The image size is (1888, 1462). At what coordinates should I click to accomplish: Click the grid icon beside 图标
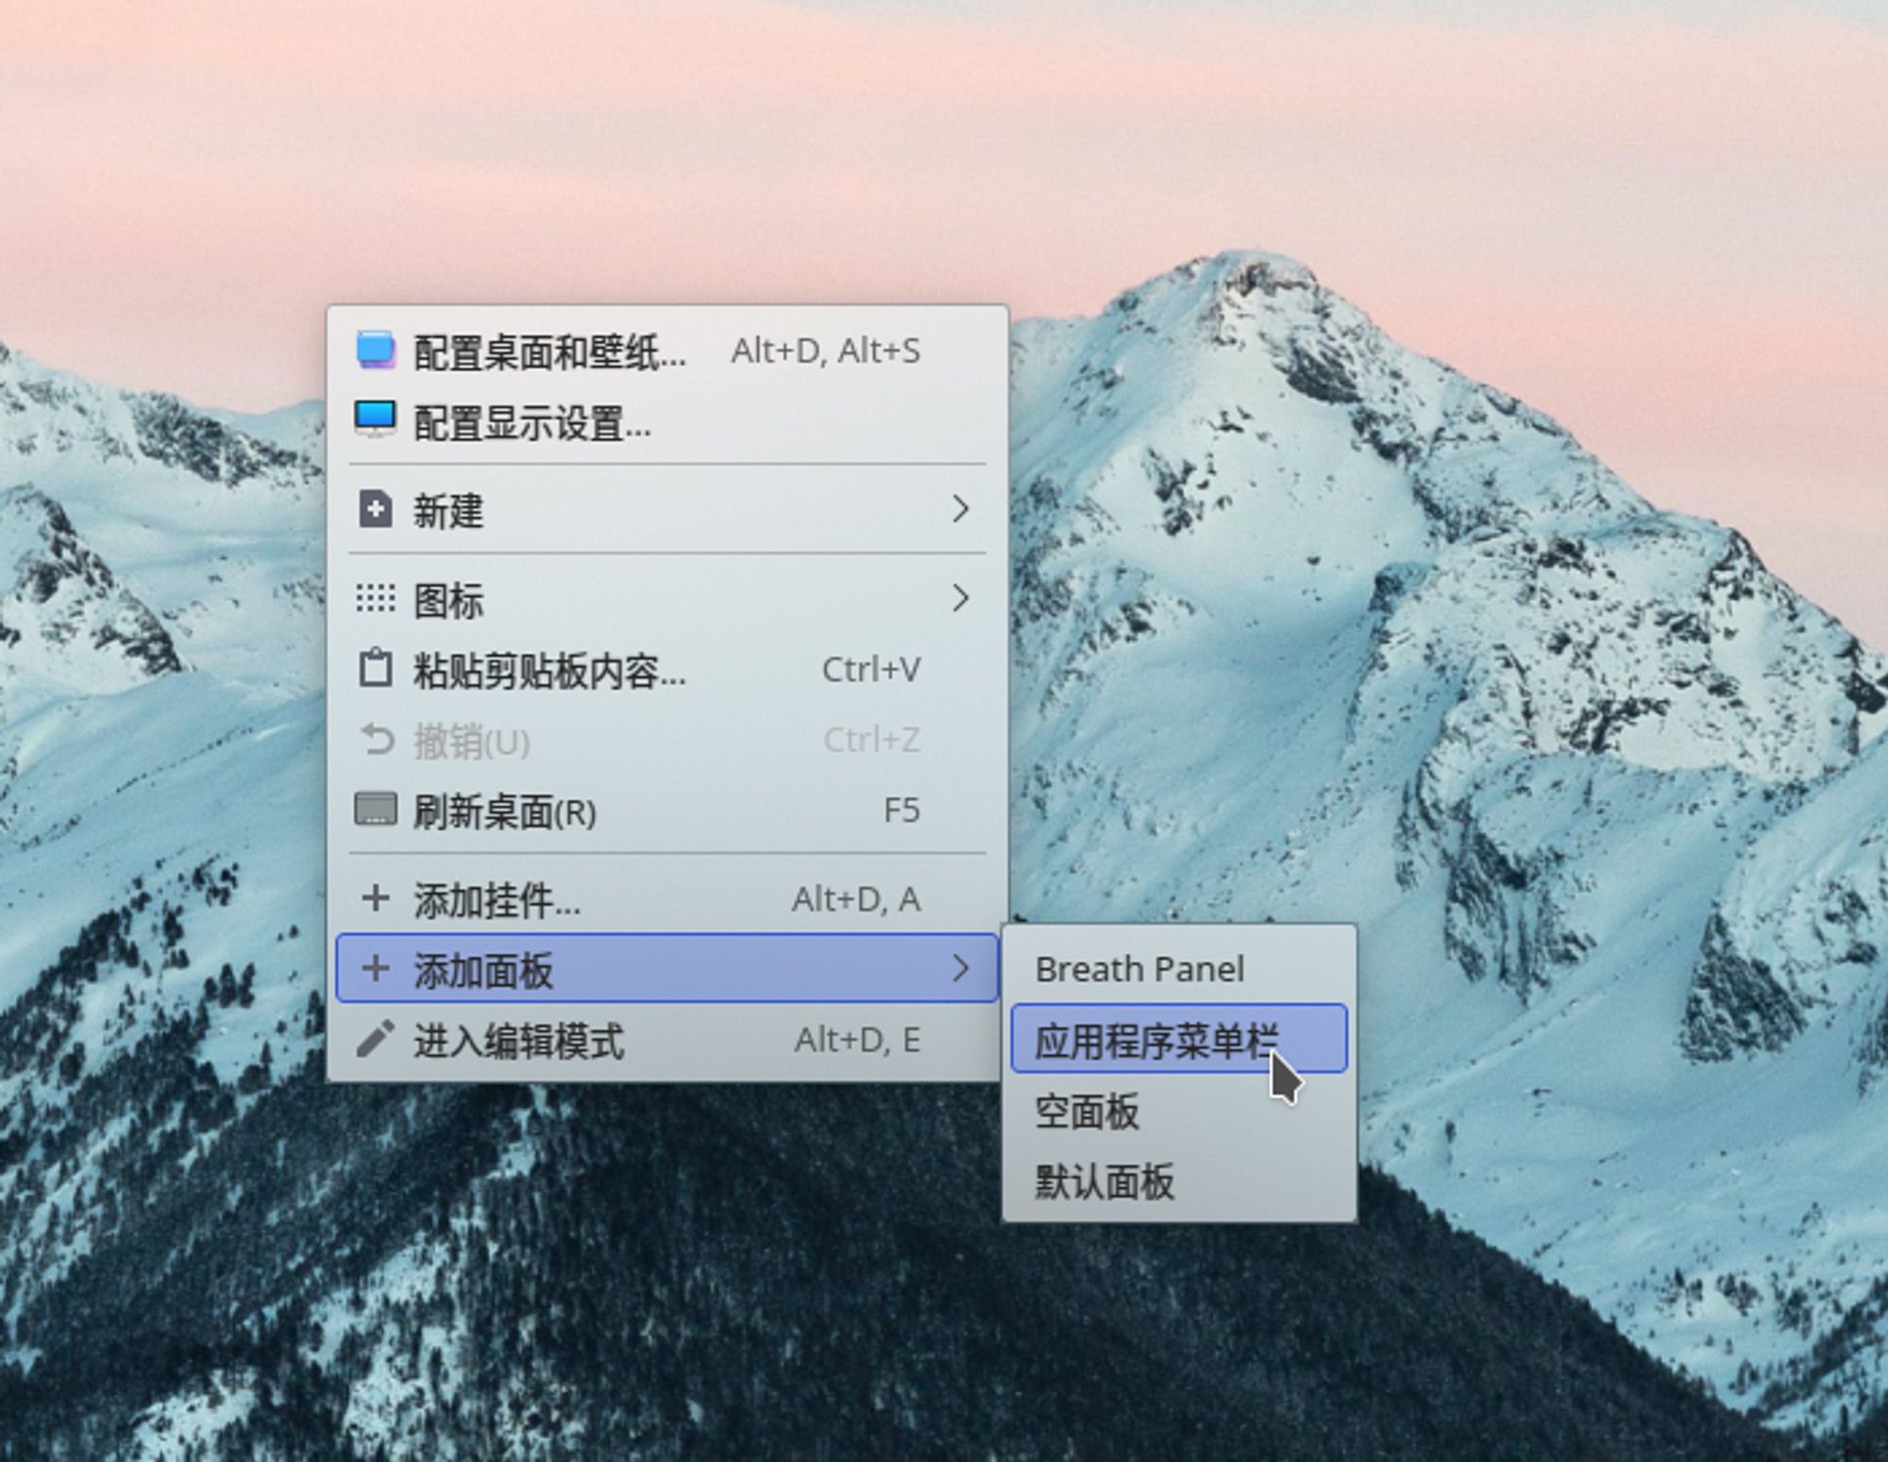point(376,598)
